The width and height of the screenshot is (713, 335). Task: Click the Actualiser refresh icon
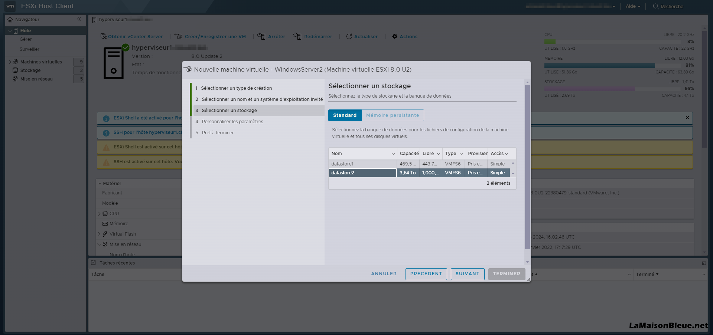tap(349, 36)
